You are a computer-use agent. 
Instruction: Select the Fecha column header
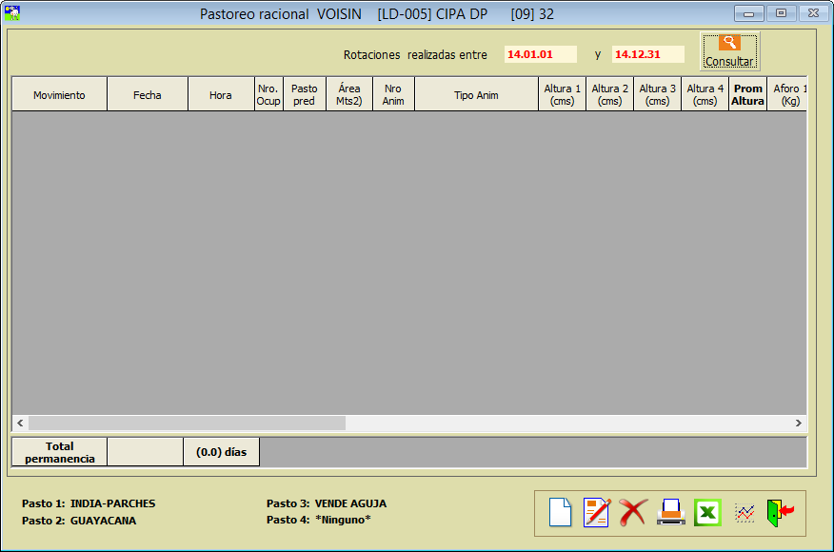point(148,95)
